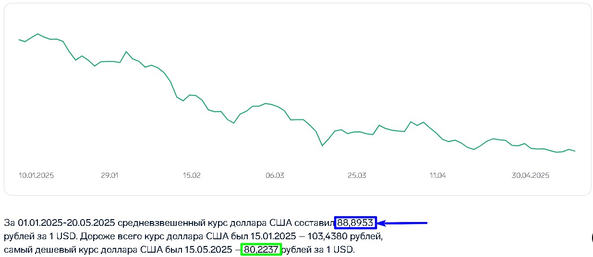Click the green-boxed value 80,2237
593x257 pixels.
[x=261, y=250]
